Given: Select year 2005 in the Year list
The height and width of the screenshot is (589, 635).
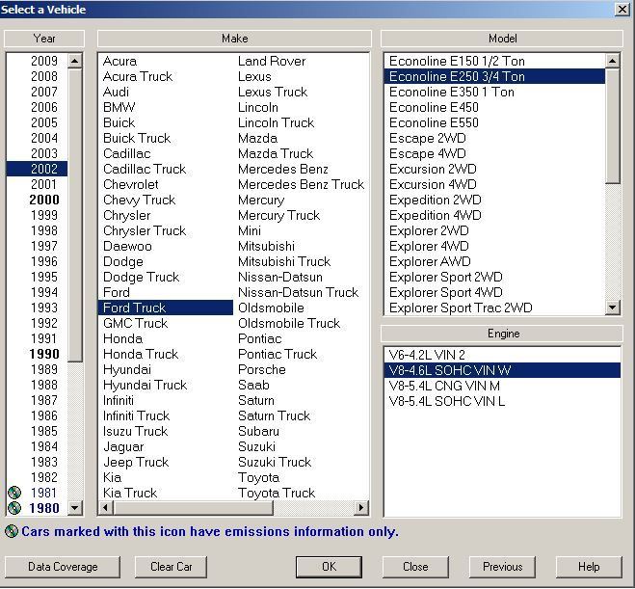Looking at the screenshot, I should pos(43,122).
